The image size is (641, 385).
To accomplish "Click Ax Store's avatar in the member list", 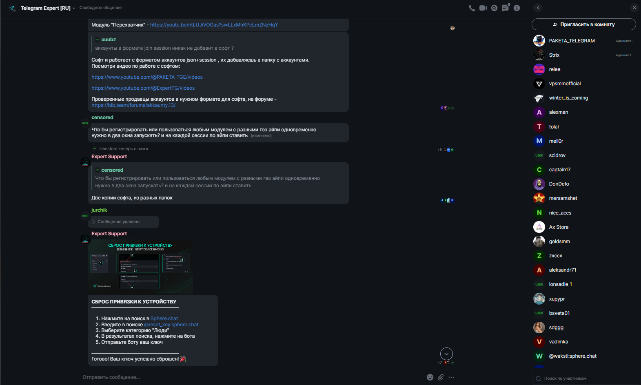I will click(x=539, y=227).
